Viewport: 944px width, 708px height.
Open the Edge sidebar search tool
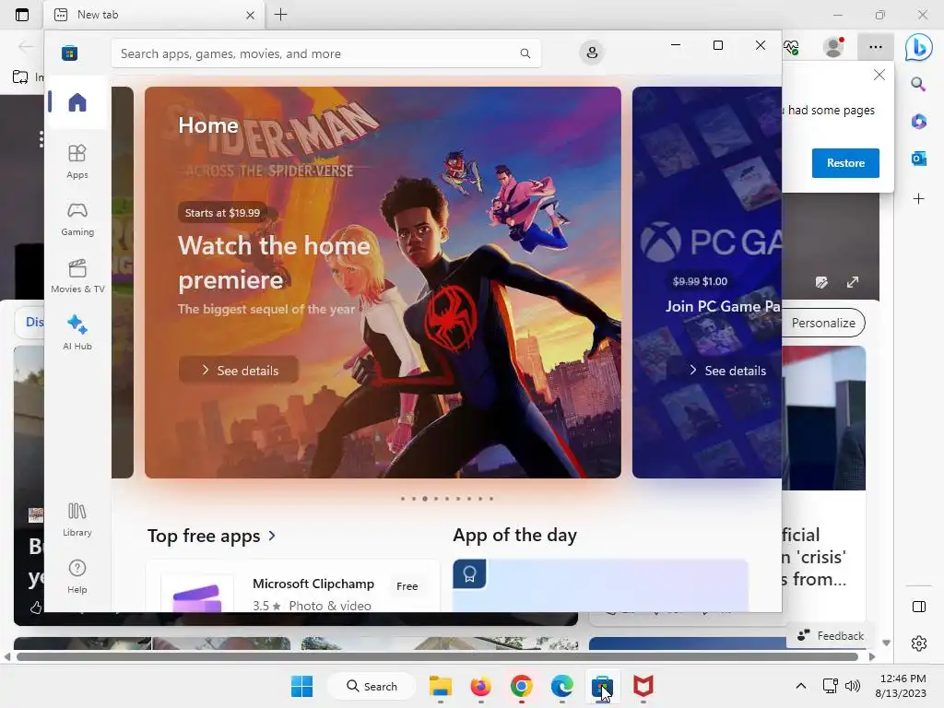(918, 84)
